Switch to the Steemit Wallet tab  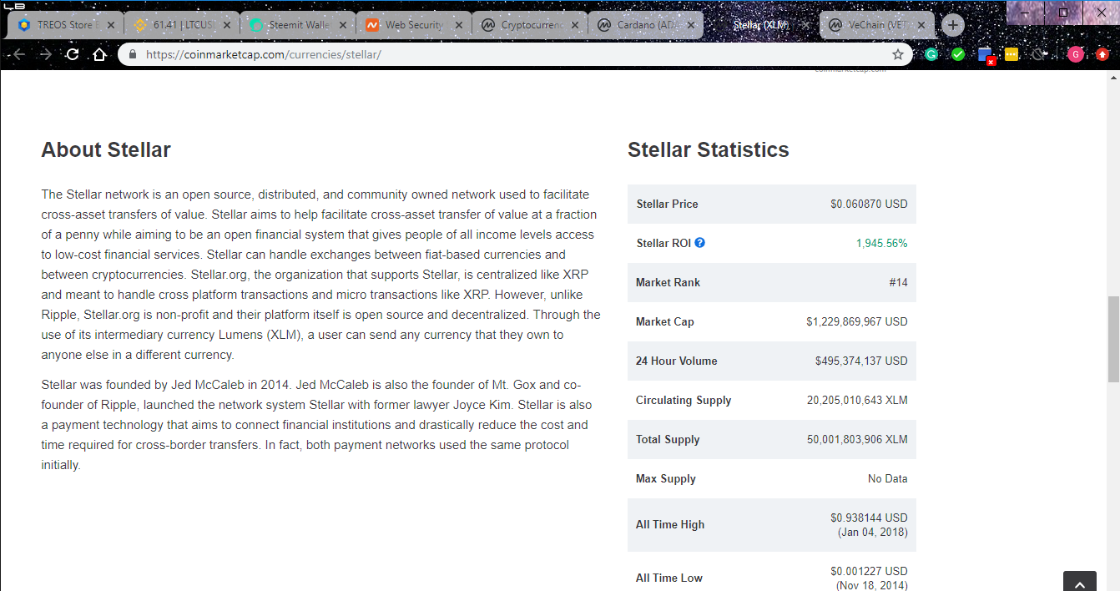click(x=297, y=25)
